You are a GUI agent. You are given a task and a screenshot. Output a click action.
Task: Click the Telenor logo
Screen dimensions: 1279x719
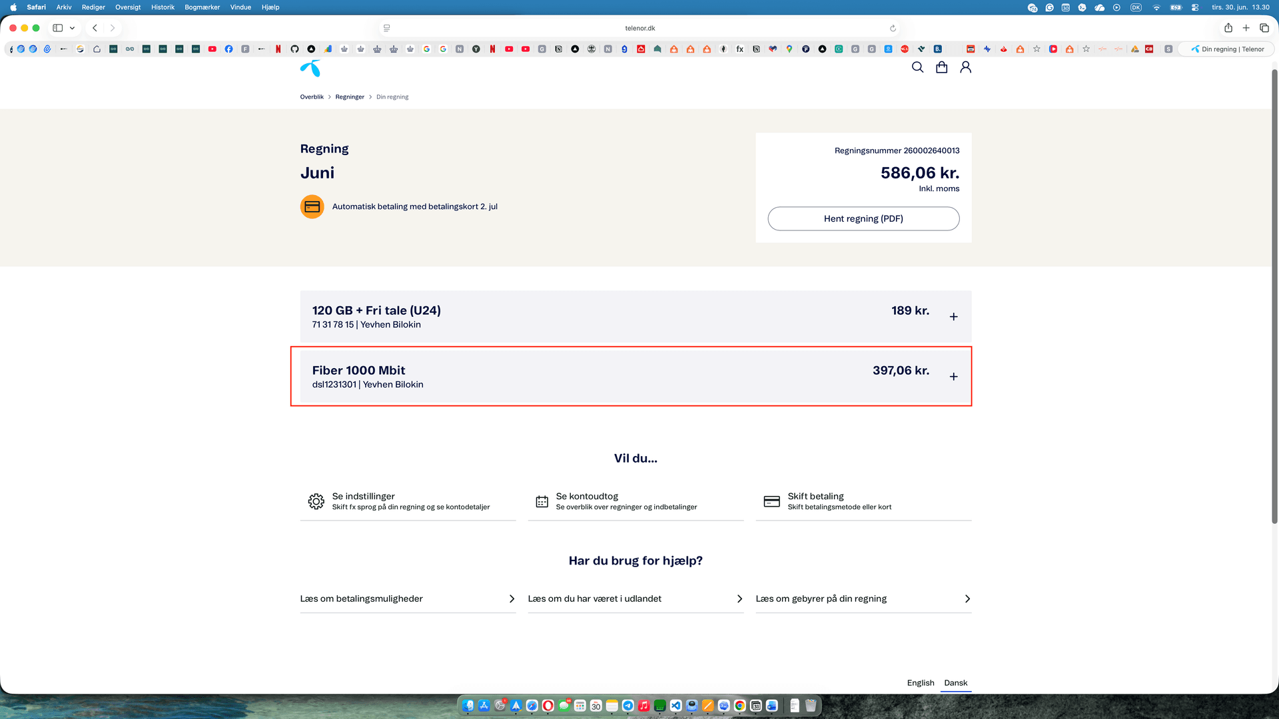click(x=310, y=68)
